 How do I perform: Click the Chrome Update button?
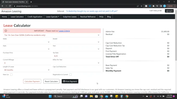[171, 6]
